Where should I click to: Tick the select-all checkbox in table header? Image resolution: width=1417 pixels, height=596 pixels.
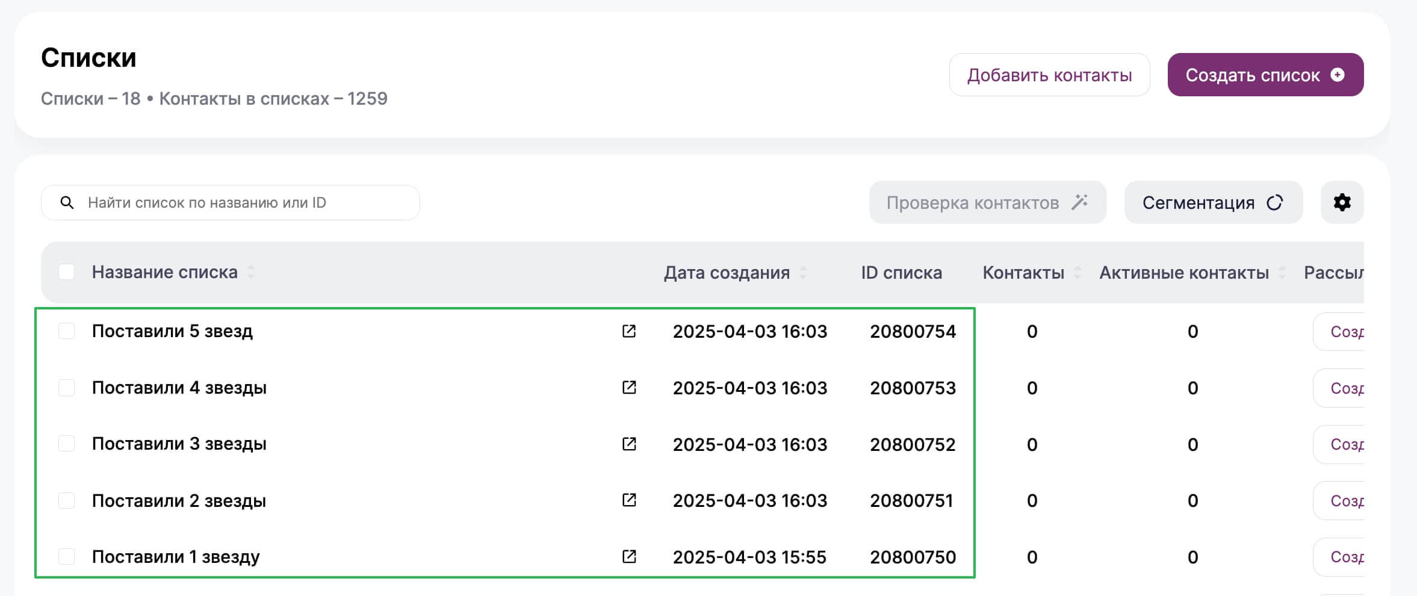tap(67, 272)
